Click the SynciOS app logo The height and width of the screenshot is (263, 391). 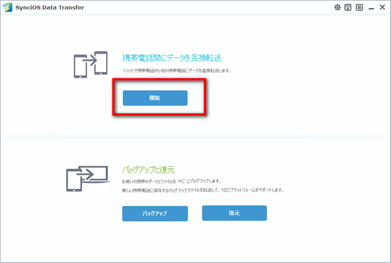click(x=7, y=7)
